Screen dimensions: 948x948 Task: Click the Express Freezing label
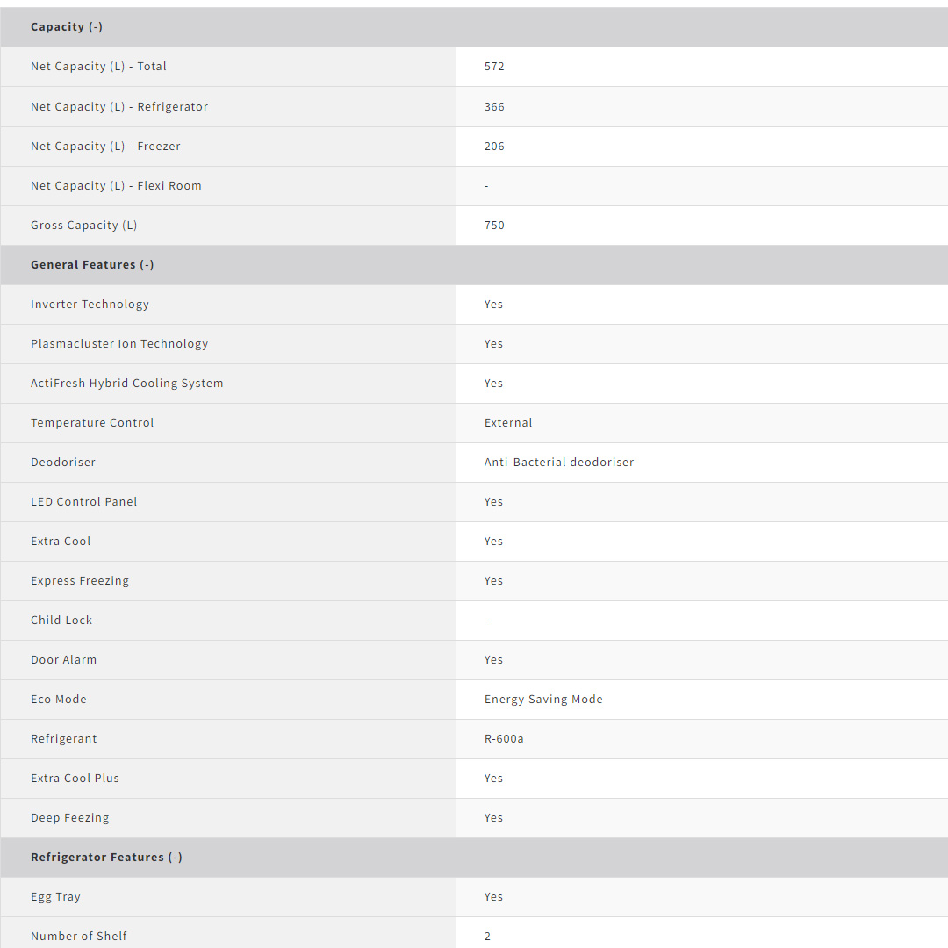[x=80, y=581]
